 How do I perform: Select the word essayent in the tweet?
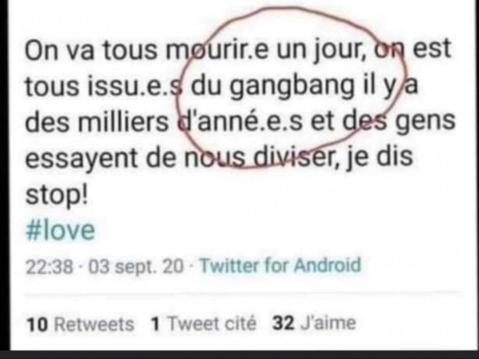(x=82, y=159)
